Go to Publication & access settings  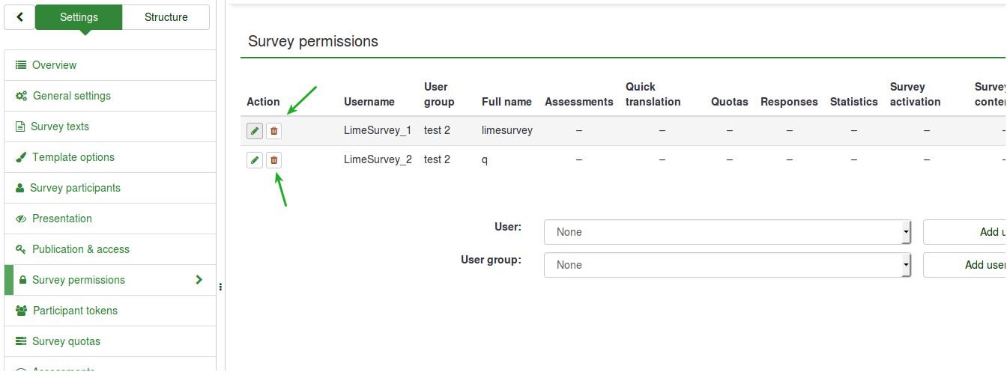80,249
